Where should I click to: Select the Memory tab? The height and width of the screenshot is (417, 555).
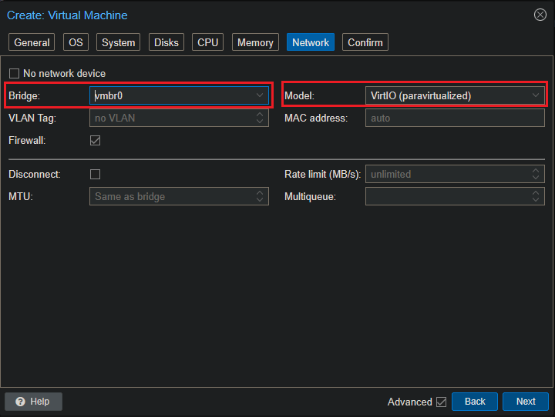(254, 42)
